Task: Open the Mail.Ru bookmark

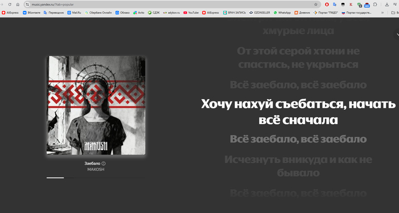Action: (x=74, y=13)
